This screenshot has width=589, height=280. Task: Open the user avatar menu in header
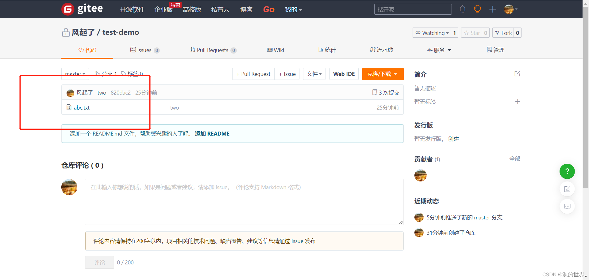[511, 9]
